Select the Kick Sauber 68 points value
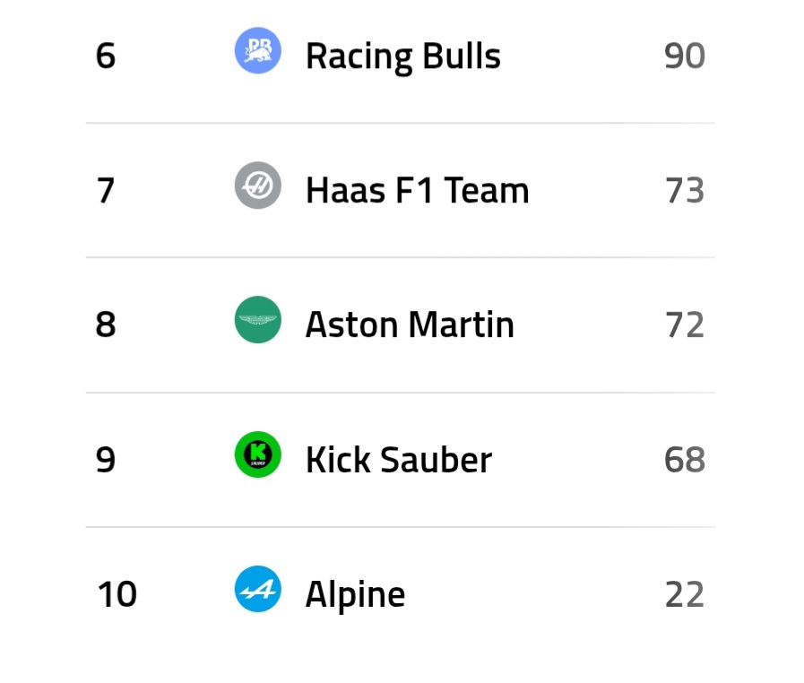 (x=684, y=460)
